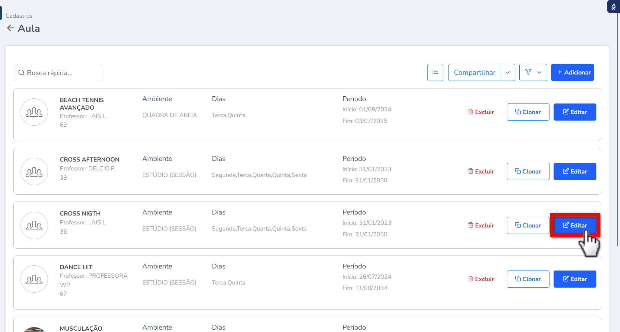Expand the Compartilhar dropdown arrow

tap(507, 72)
